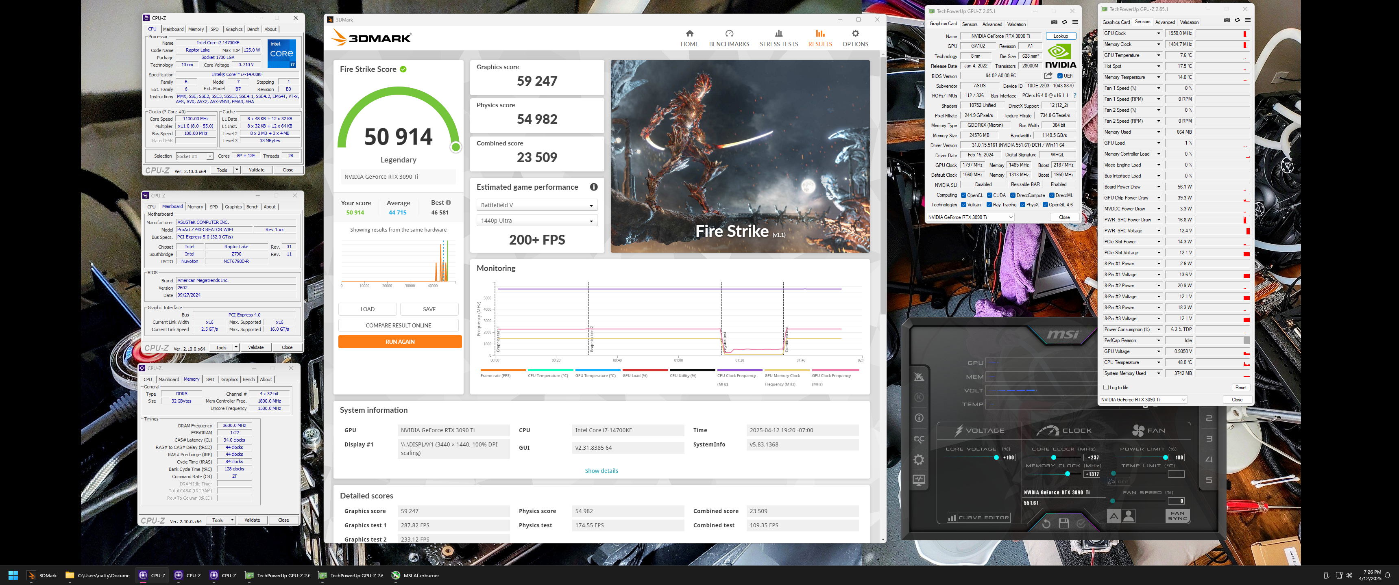1399x585 pixels.
Task: Enable Log to file in GPU-Z Sensors
Action: pyautogui.click(x=1106, y=388)
